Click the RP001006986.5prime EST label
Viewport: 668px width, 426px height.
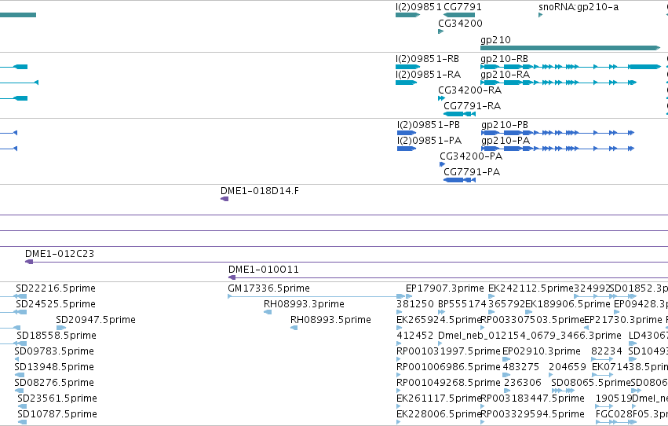(448, 367)
